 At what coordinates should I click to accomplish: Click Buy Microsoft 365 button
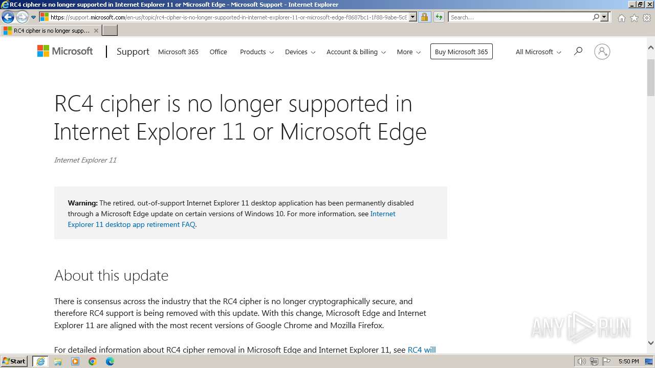click(x=462, y=52)
